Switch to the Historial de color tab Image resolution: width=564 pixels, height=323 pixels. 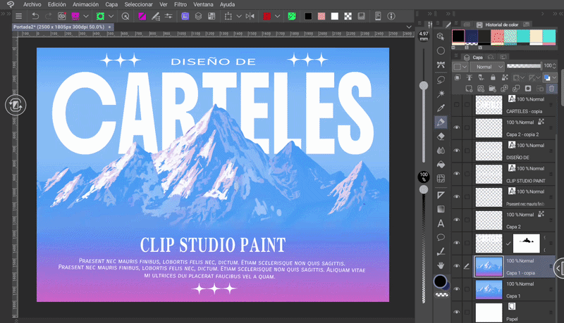(x=498, y=25)
